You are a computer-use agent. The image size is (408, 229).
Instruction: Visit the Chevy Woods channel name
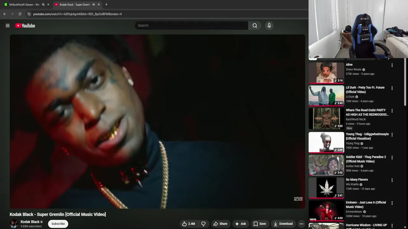click(353, 69)
